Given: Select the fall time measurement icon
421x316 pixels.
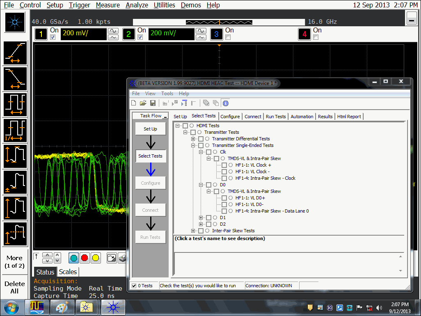Looking at the screenshot, I should point(15,79).
